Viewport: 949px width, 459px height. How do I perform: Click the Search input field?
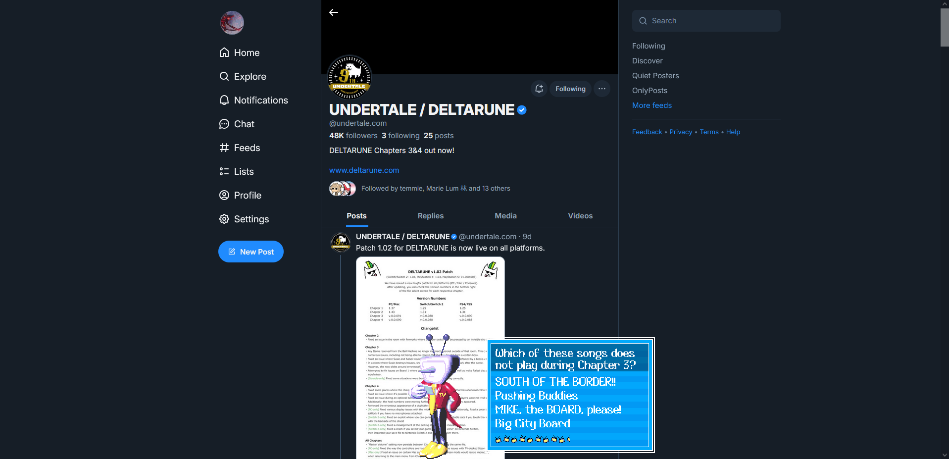[706, 21]
